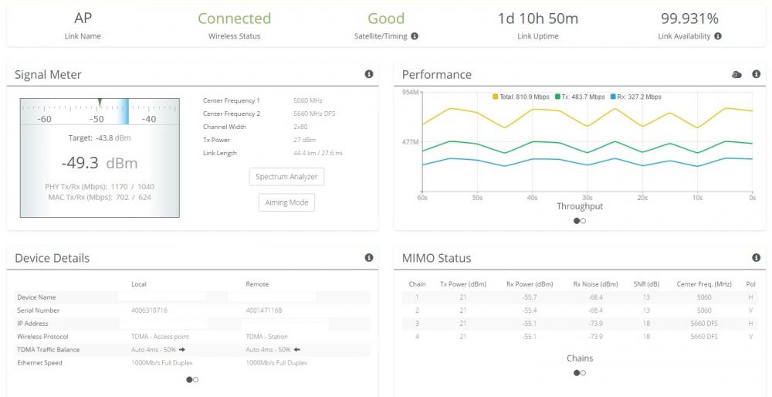Toggle the yellow Total throughput legend swatch
Screen dimensions: 772x397
pyautogui.click(x=496, y=97)
